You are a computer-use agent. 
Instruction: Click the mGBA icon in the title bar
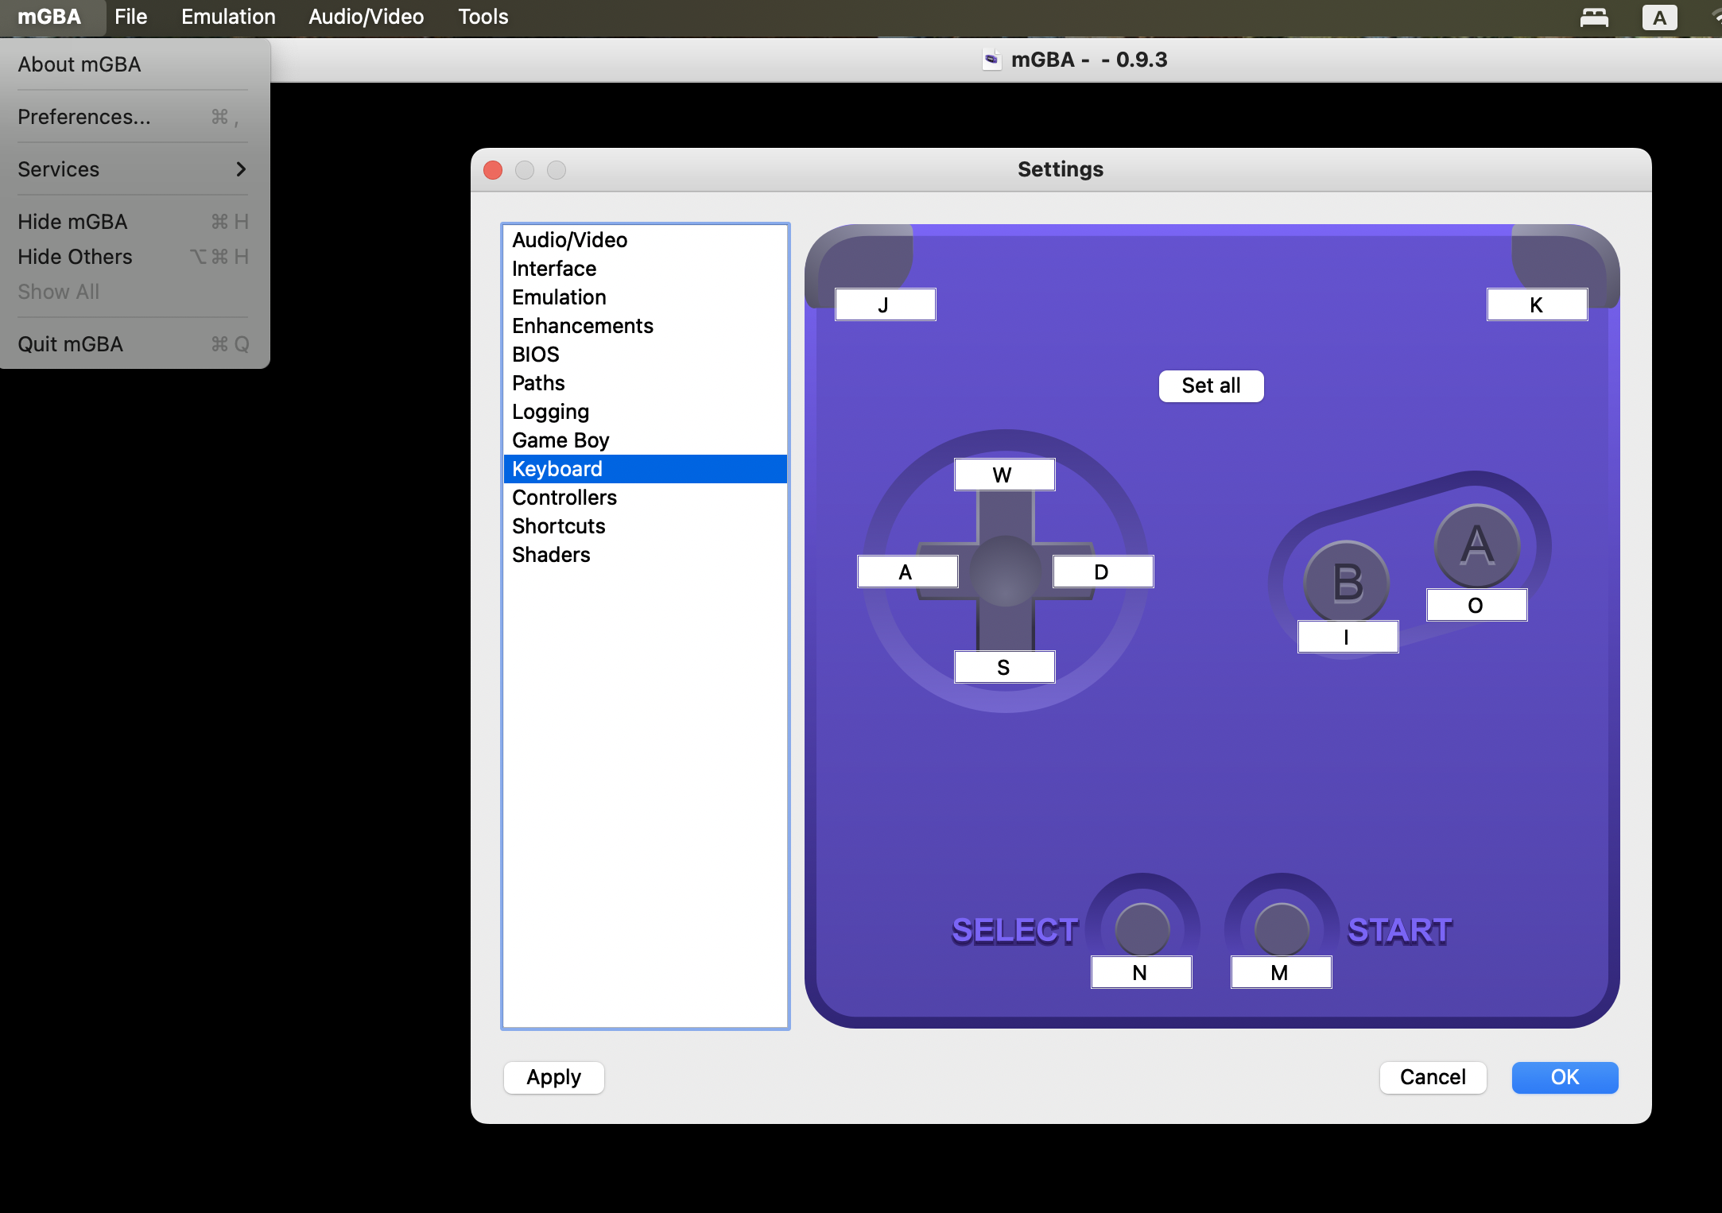click(991, 60)
